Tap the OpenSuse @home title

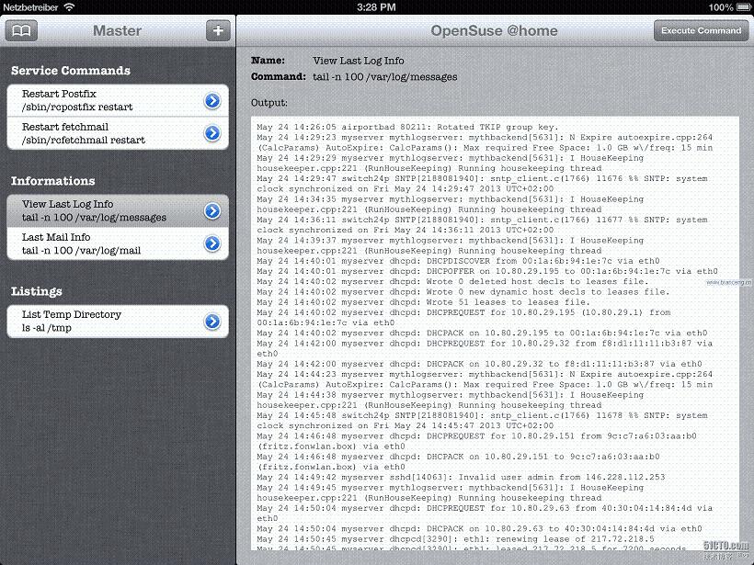[495, 30]
